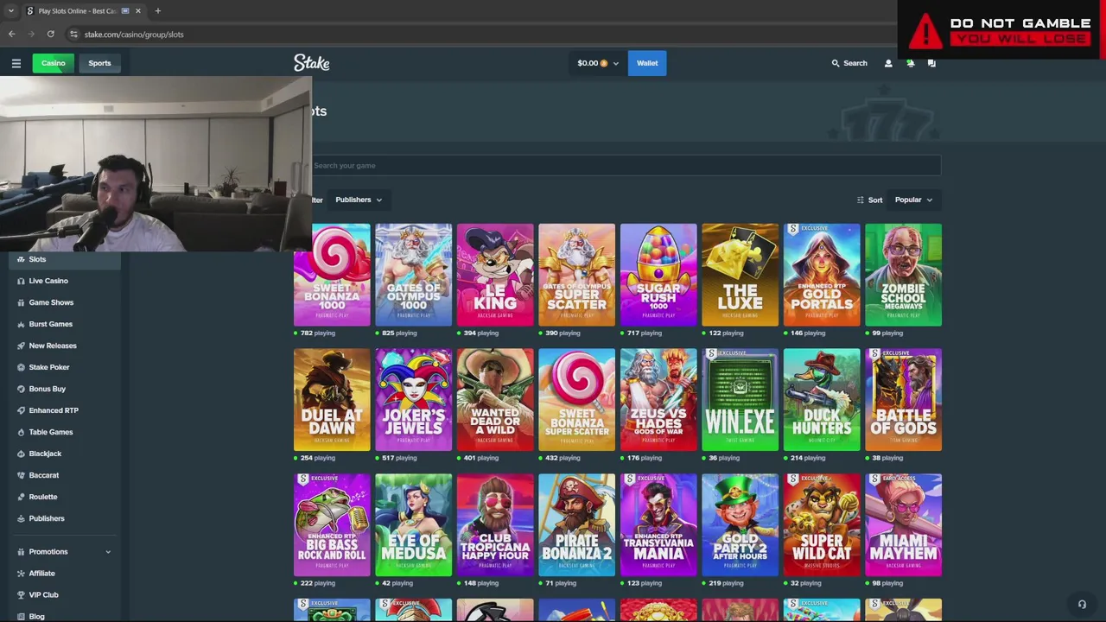Click the search magnifier icon
This screenshot has width=1106, height=622.
pos(836,63)
